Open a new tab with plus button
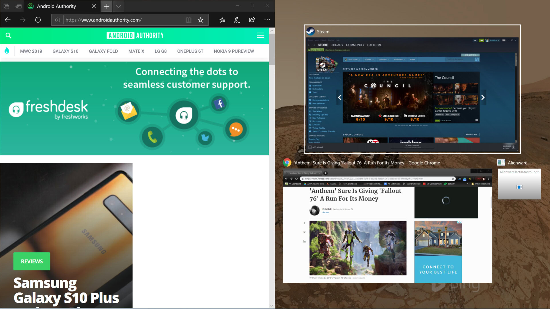 point(106,6)
